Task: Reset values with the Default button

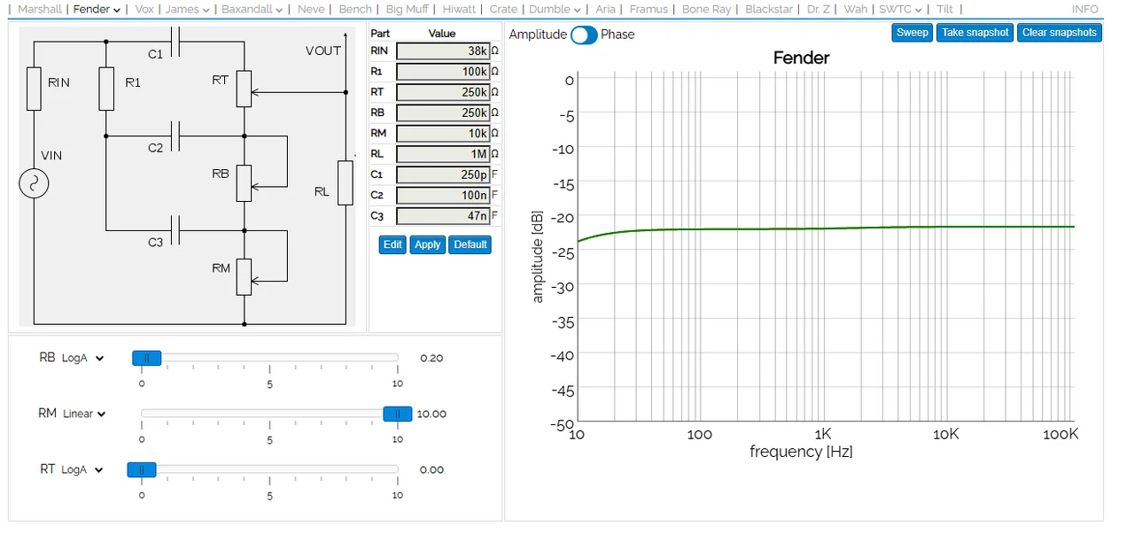Action: 470,244
